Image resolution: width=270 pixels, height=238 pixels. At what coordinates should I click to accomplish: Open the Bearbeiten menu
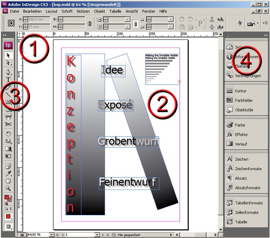[x=32, y=11]
